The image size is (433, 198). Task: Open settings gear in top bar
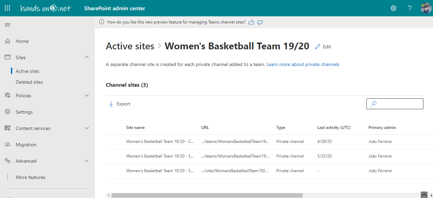(393, 8)
